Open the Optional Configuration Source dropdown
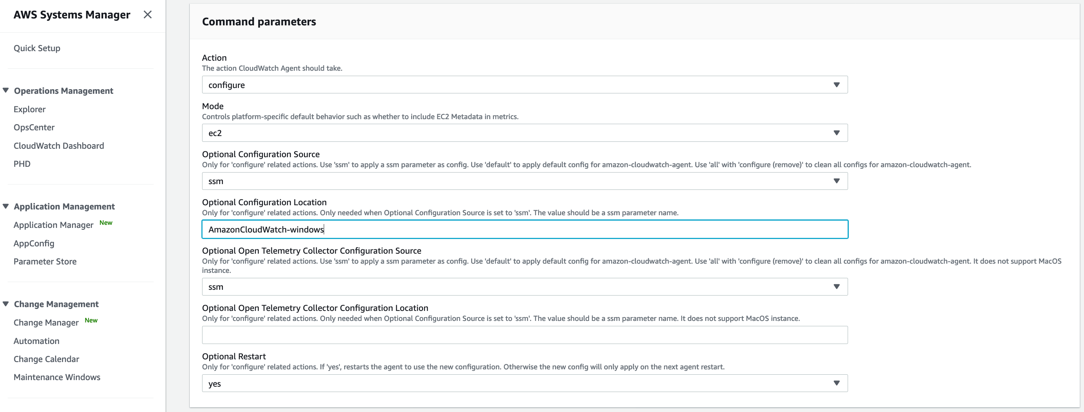 click(524, 181)
